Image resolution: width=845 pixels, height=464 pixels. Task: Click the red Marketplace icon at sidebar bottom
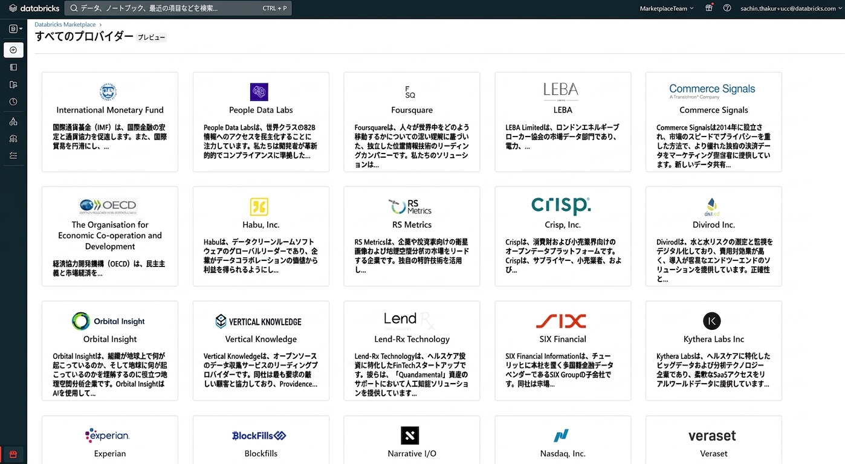(x=13, y=454)
